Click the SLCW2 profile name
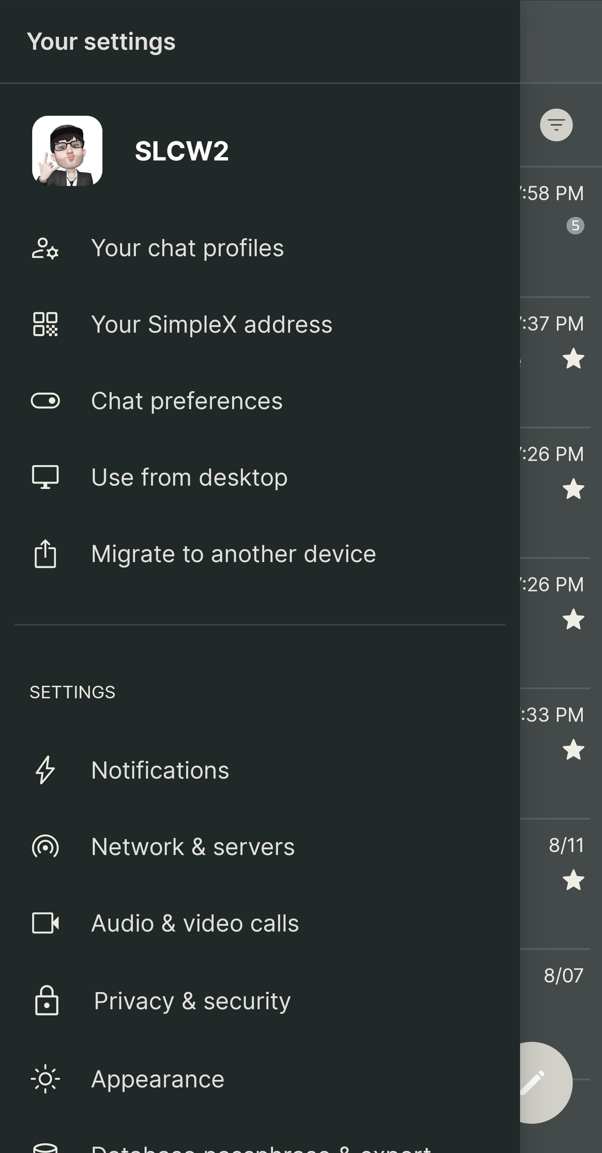 coord(181,151)
